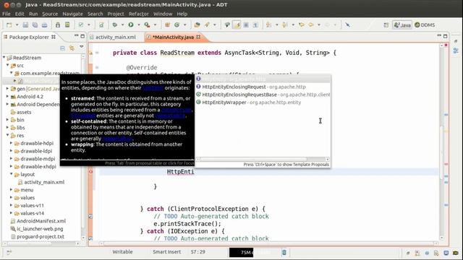The width and height of the screenshot is (463, 260).
Task: Collapse the res folder arrow
Action: pyautogui.click(x=8, y=135)
